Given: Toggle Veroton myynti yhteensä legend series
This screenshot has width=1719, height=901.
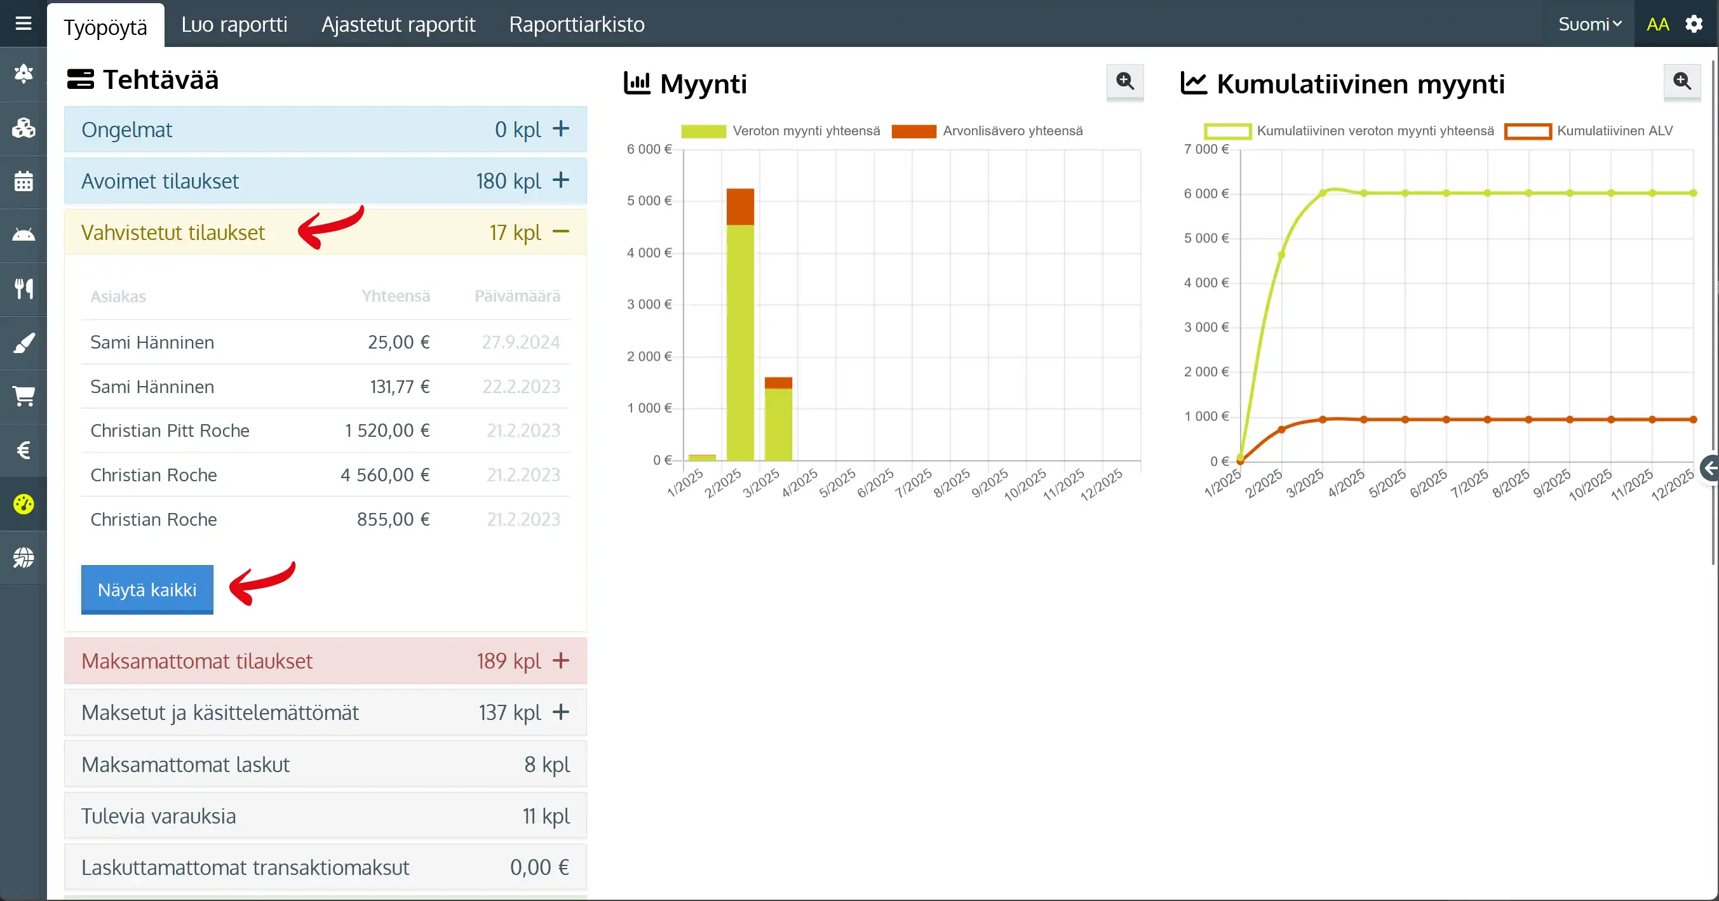Looking at the screenshot, I should [779, 131].
